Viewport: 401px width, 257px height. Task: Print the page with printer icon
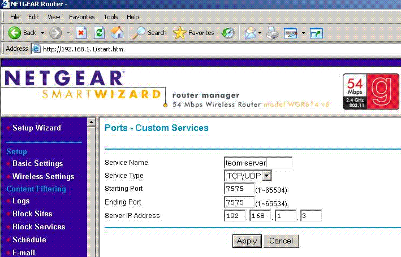pos(273,33)
